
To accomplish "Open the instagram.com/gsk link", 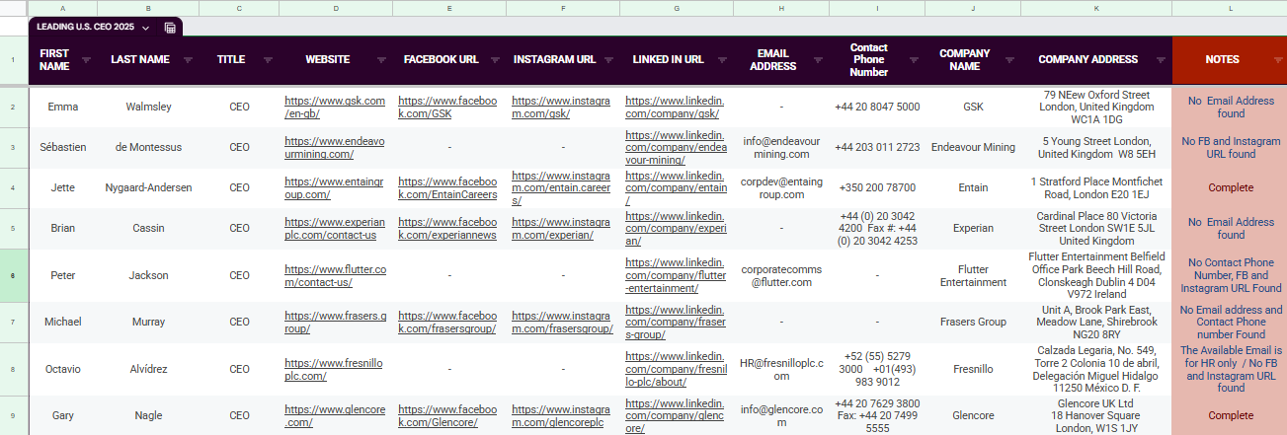I will pos(561,107).
